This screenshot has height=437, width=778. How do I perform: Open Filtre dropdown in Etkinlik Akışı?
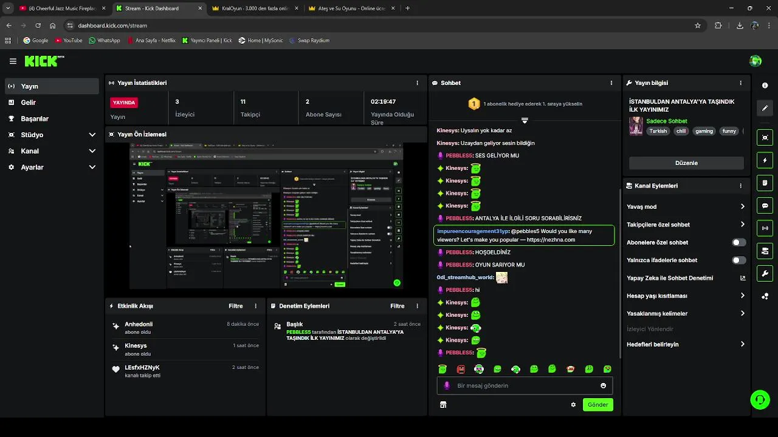(235, 306)
